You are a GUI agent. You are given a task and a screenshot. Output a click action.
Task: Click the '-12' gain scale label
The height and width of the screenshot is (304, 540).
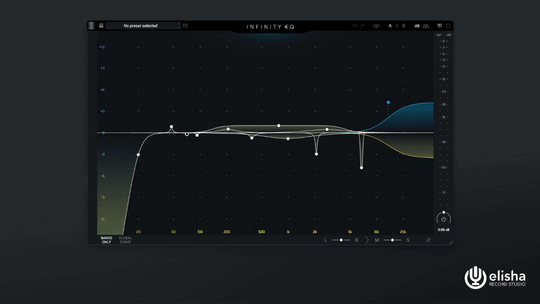103,219
